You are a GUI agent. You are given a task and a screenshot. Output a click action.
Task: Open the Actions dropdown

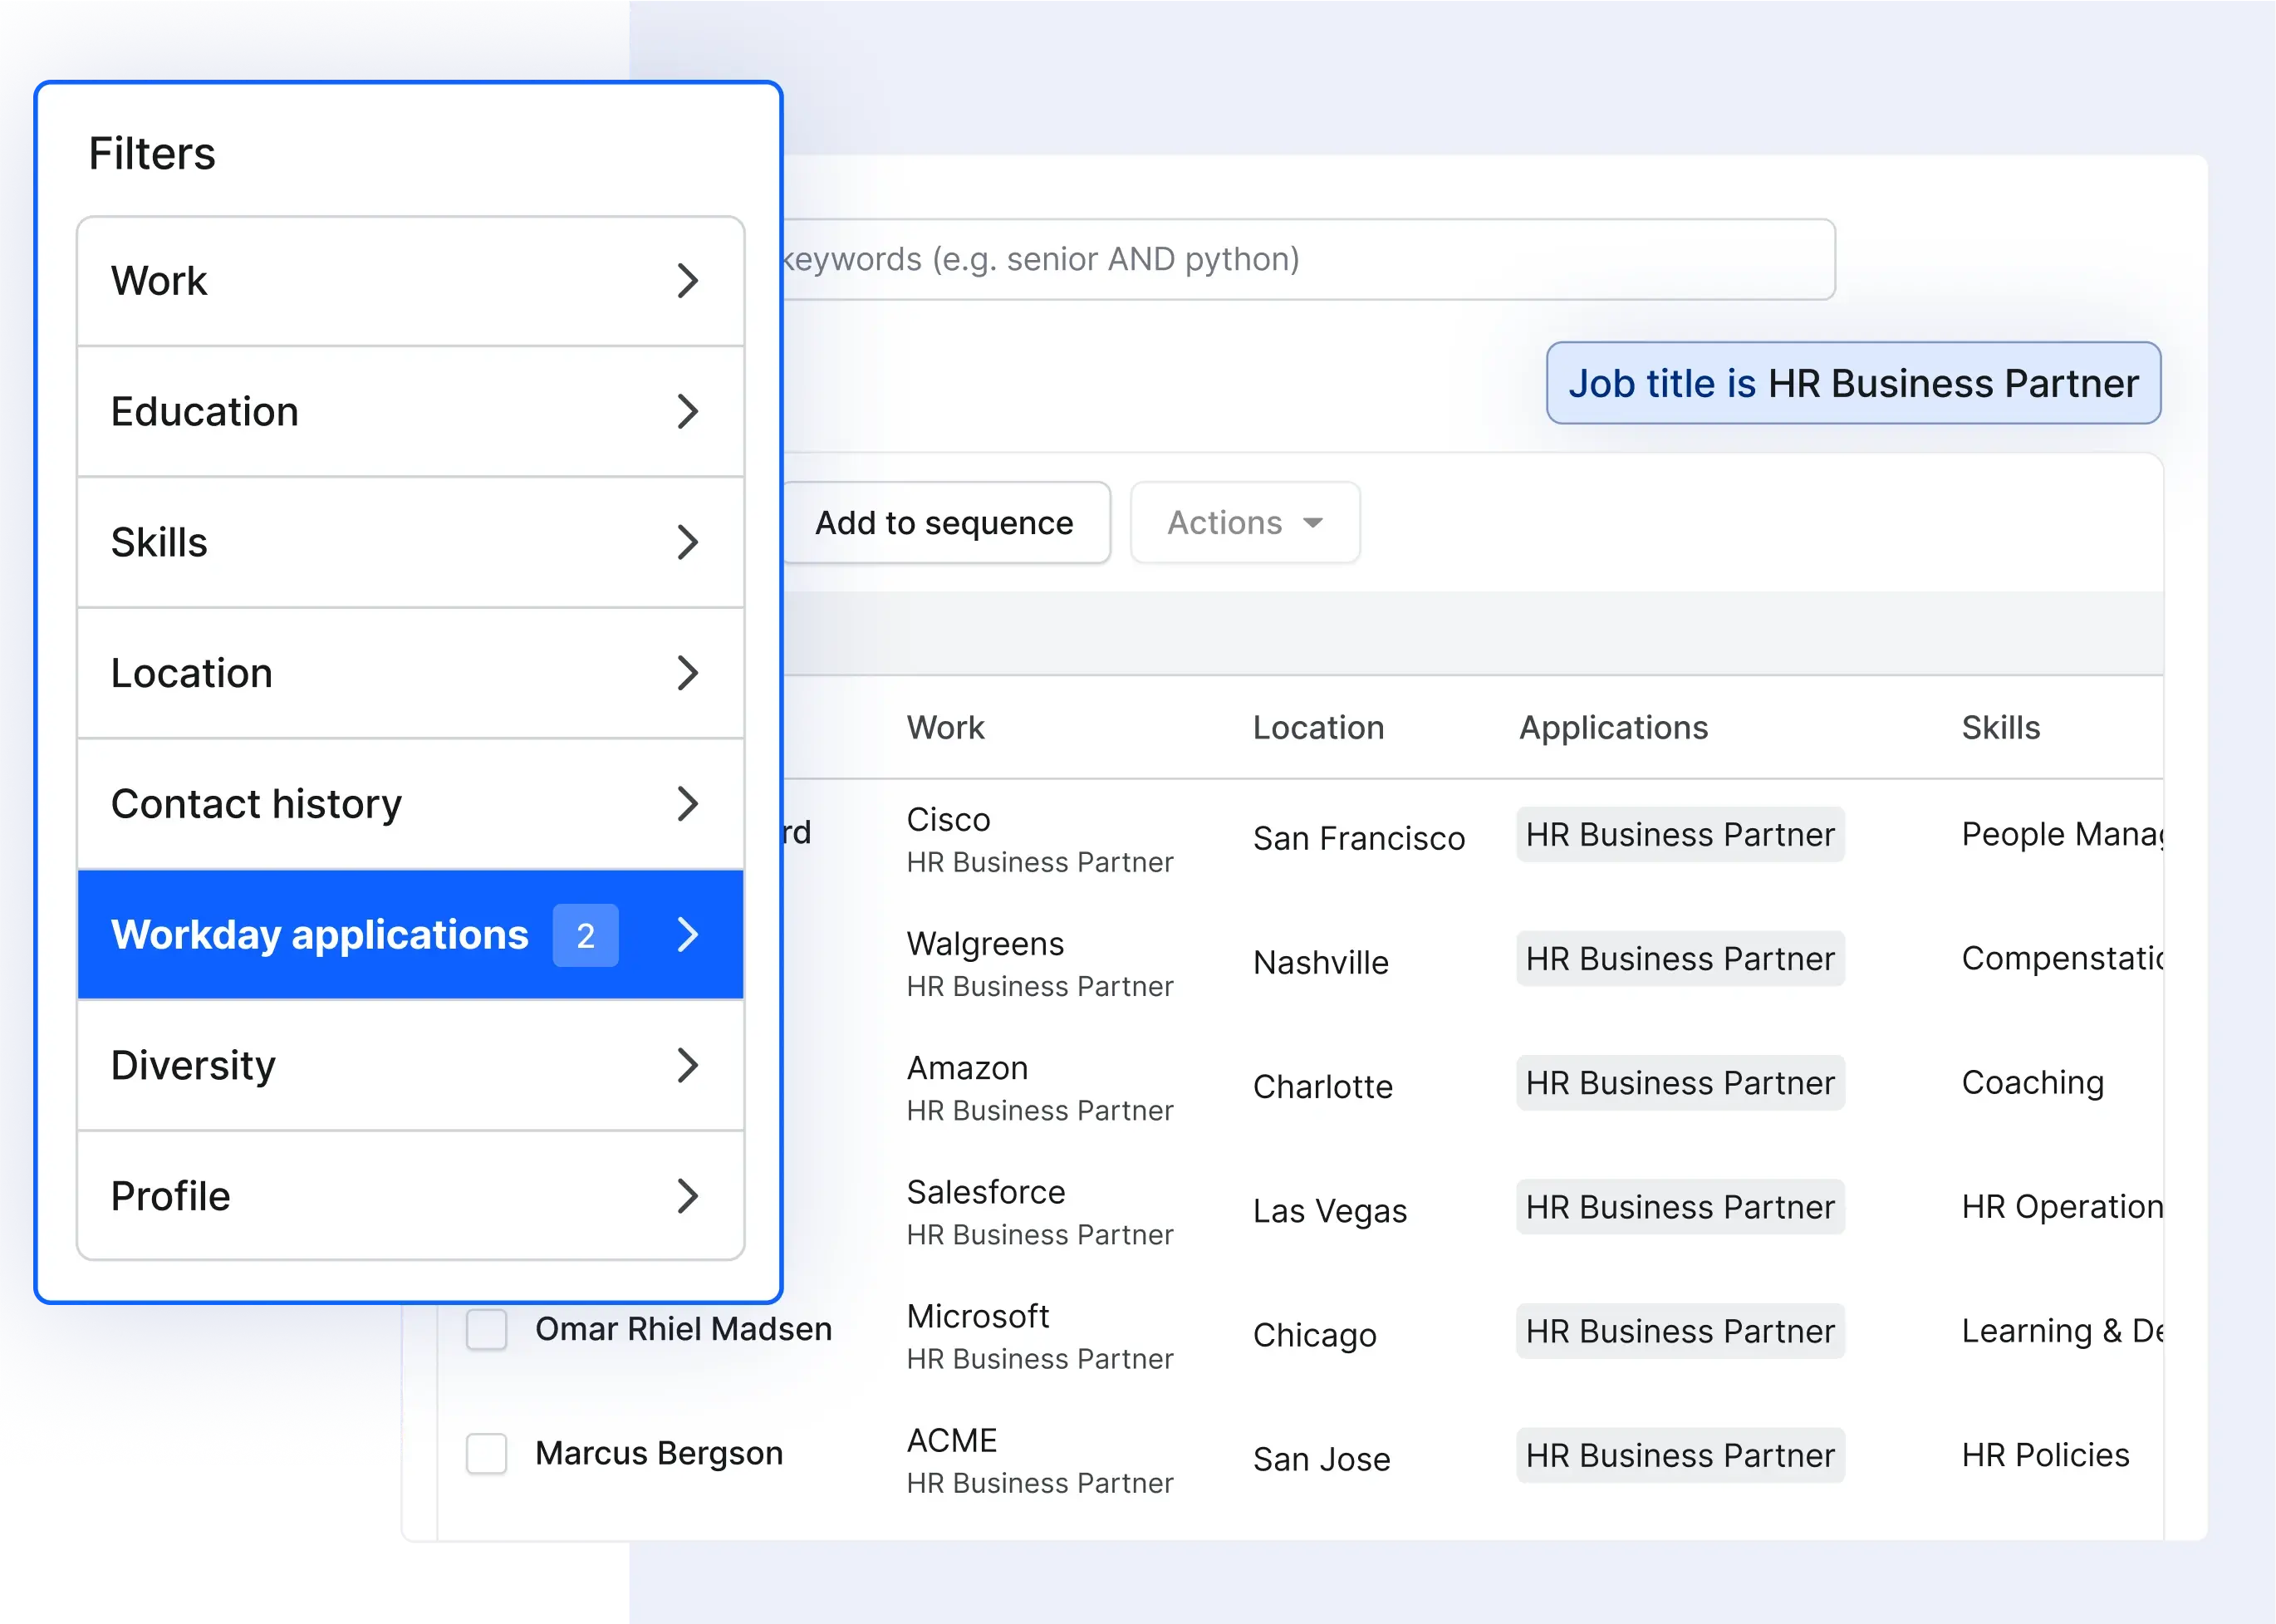[x=1245, y=523]
